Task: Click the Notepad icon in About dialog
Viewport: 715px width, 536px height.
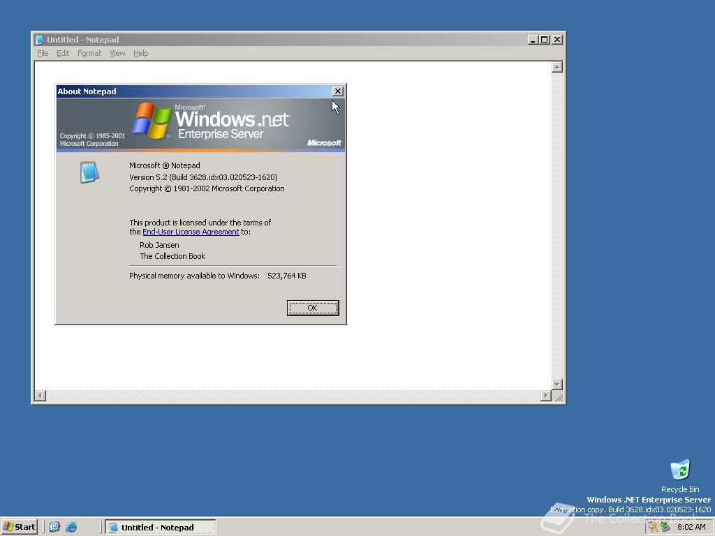Action: pos(89,172)
